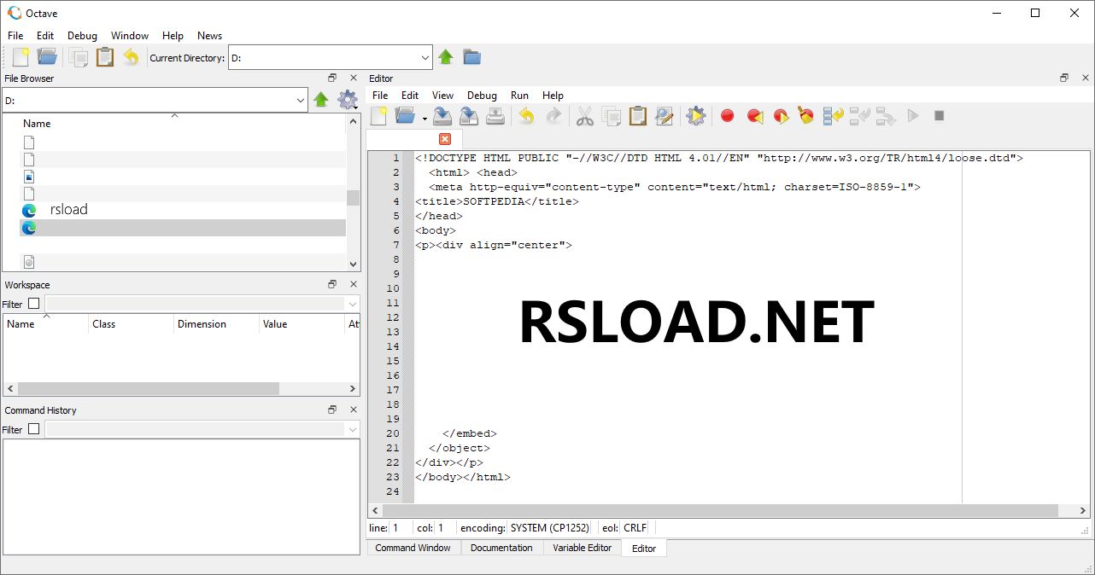Copy the selection in the Editor toolbar
Viewport: 1095px width, 575px height.
pos(612,116)
